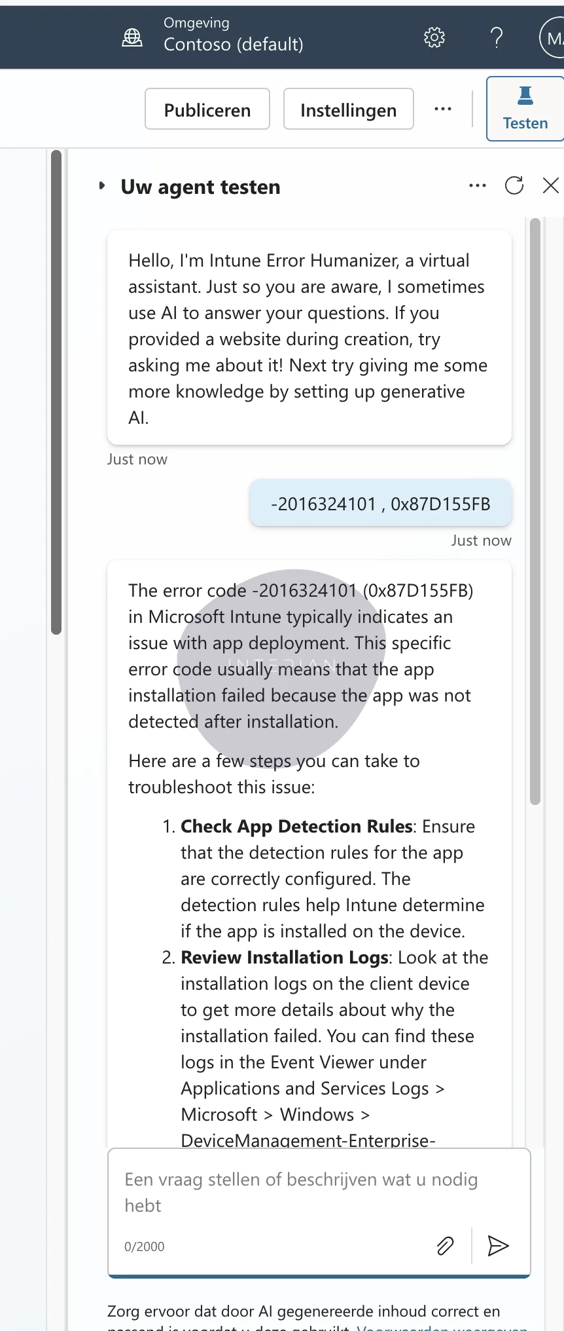Select the '-2016324101 , 0x87D155FB' user message
The height and width of the screenshot is (1331, 564).
[x=380, y=504]
